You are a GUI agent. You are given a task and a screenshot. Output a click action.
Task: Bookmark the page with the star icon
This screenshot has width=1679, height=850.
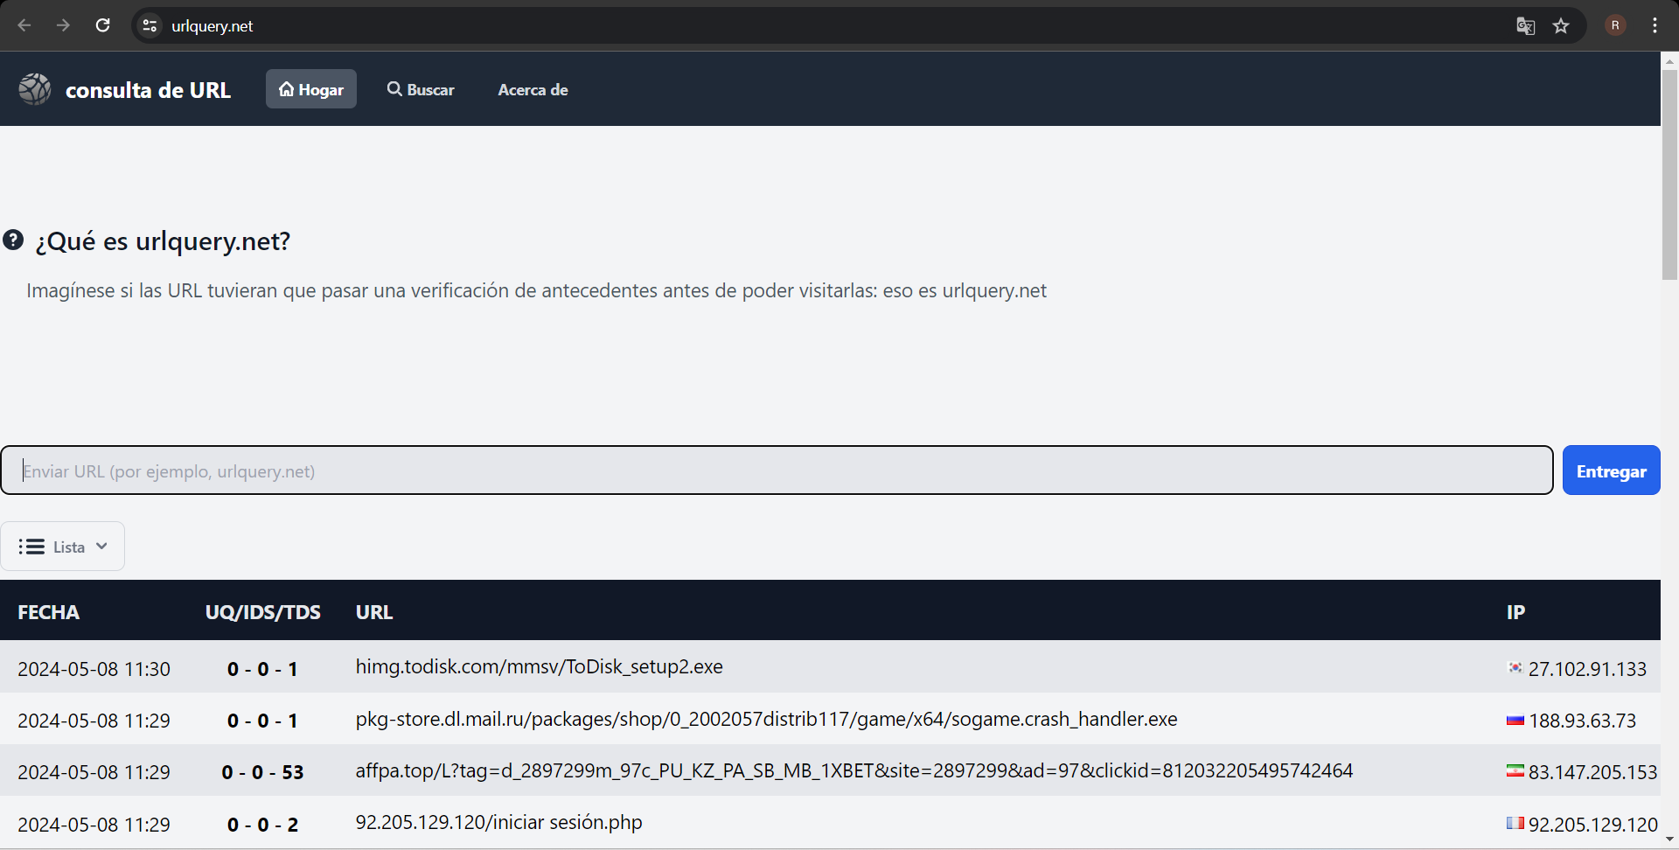[x=1562, y=25]
